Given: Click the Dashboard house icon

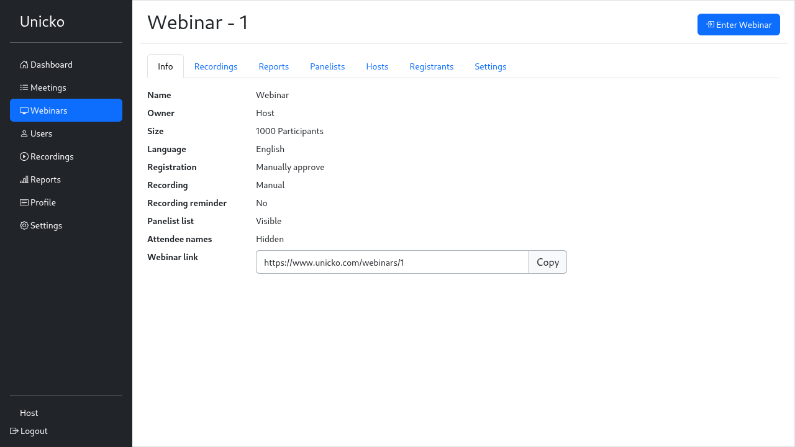Looking at the screenshot, I should click(x=24, y=65).
